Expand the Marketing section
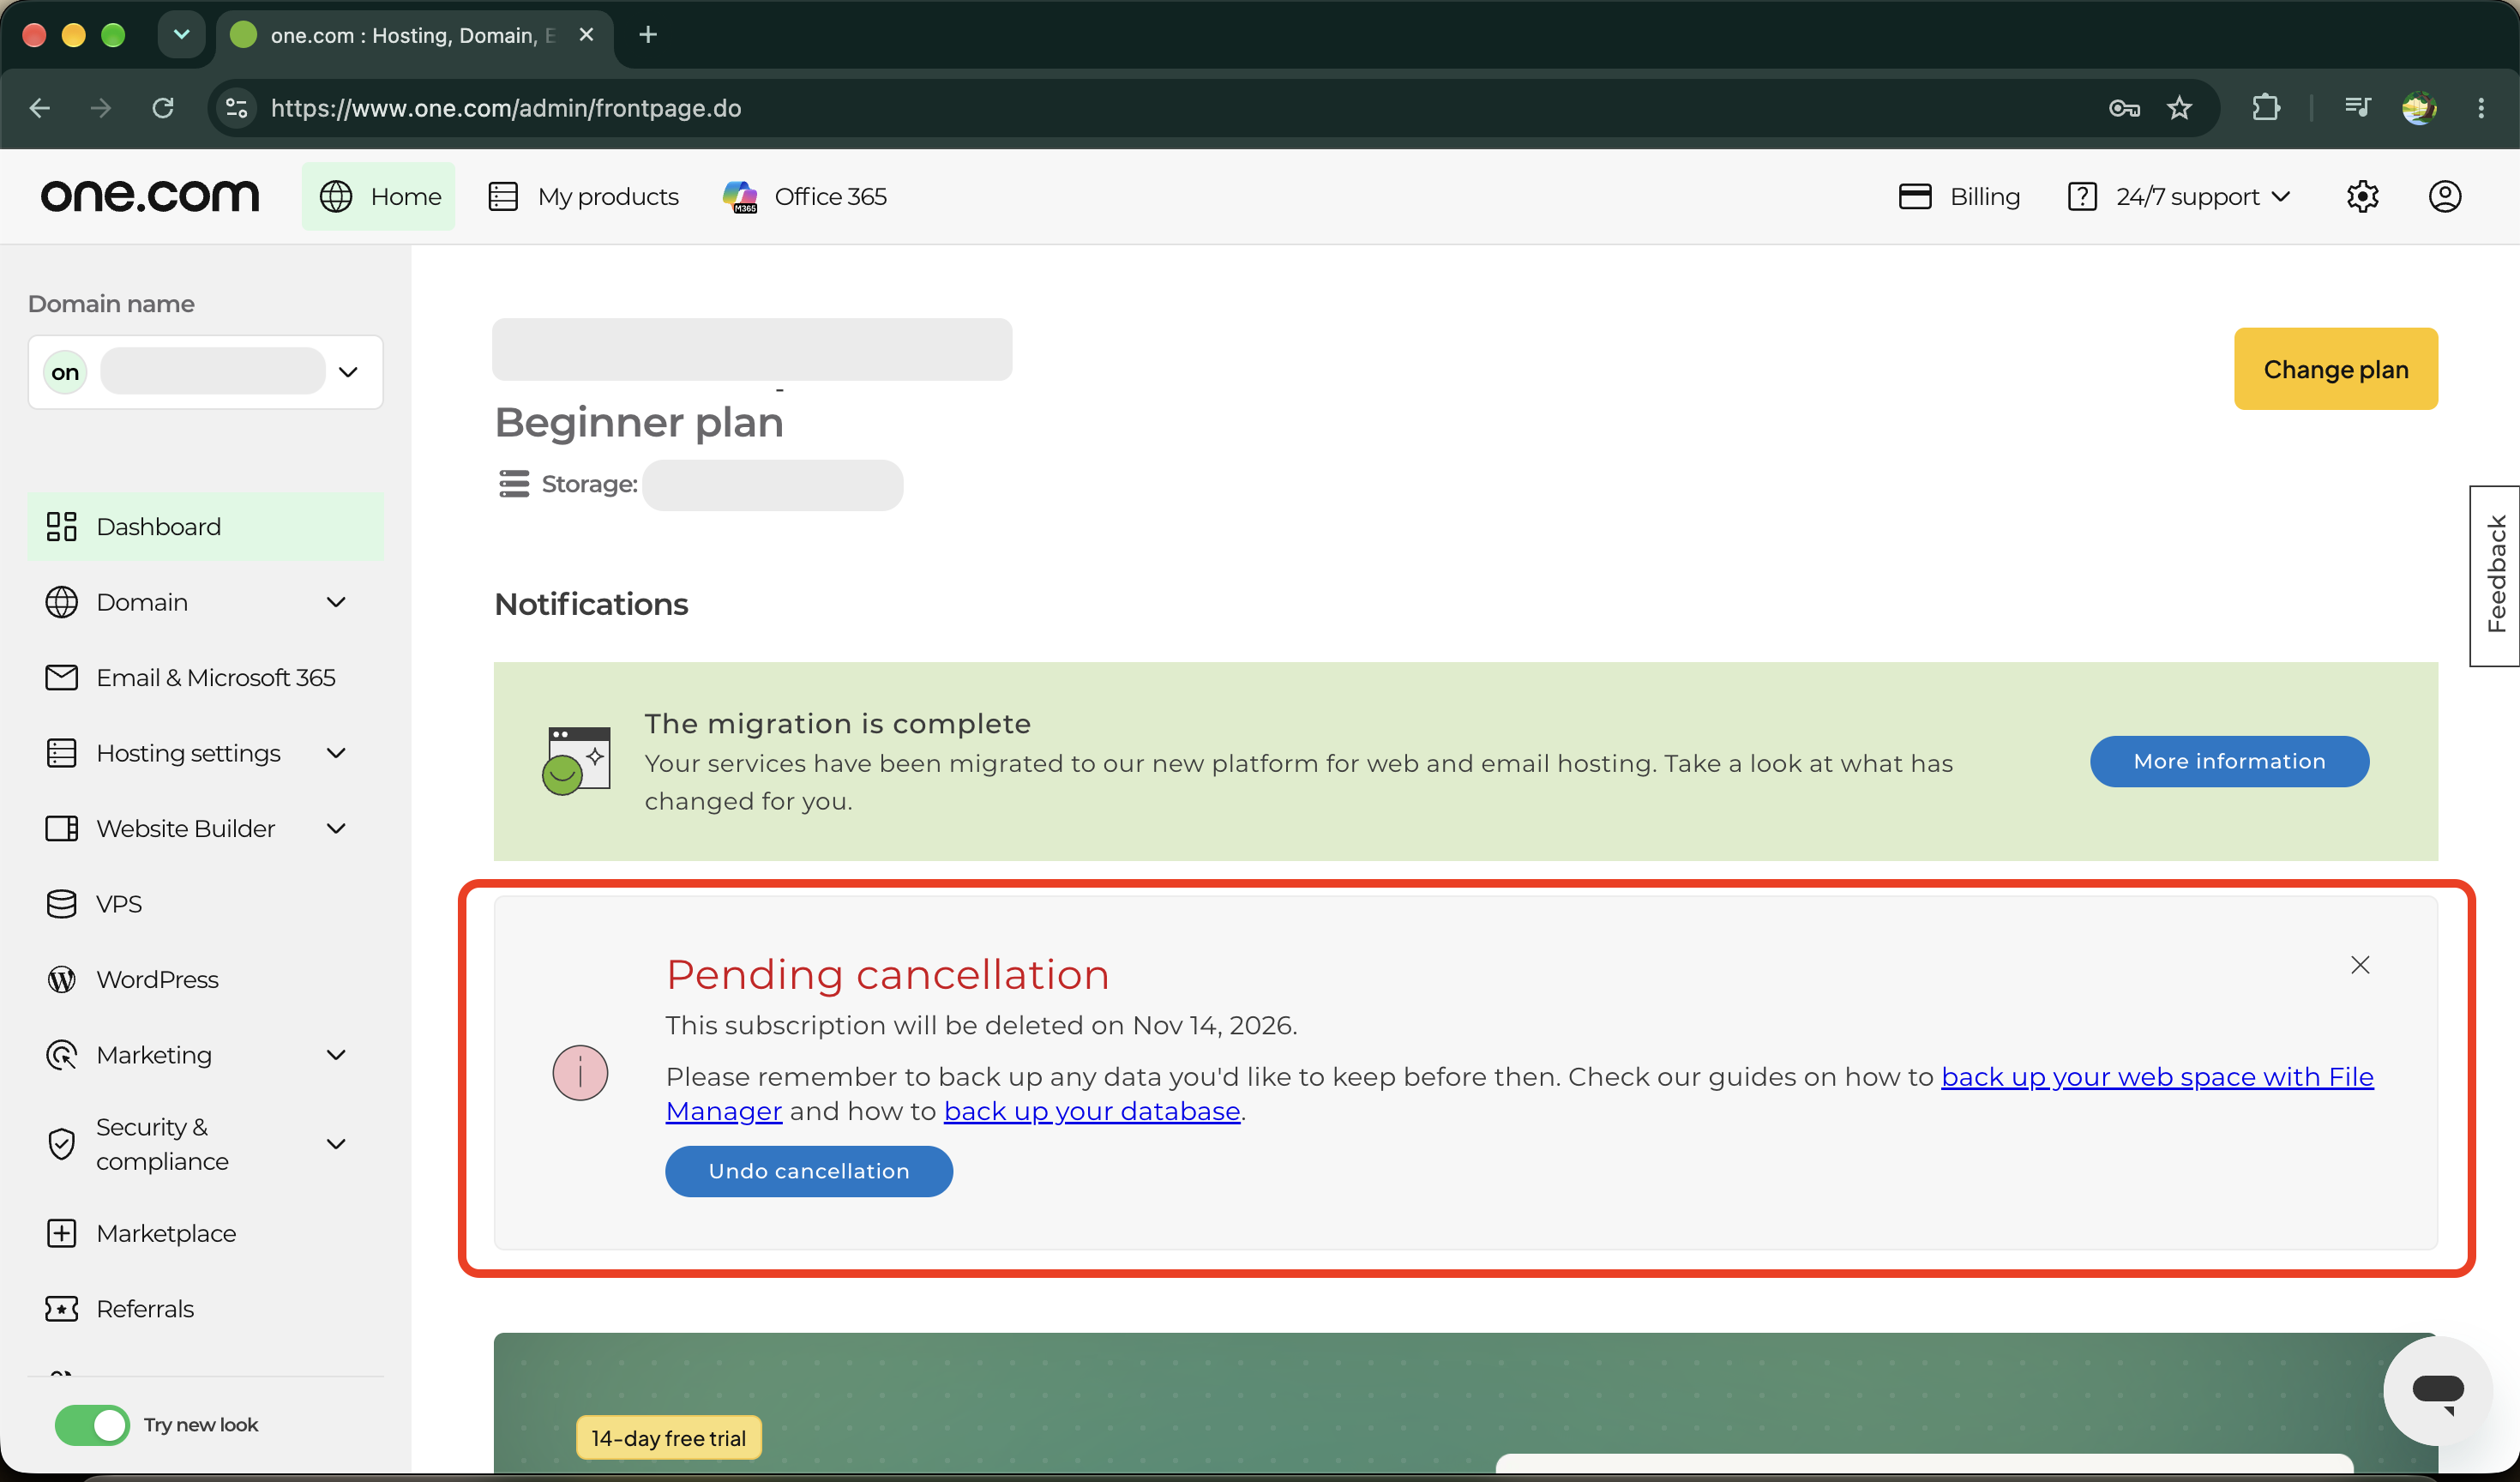The image size is (2520, 1482). point(205,1055)
